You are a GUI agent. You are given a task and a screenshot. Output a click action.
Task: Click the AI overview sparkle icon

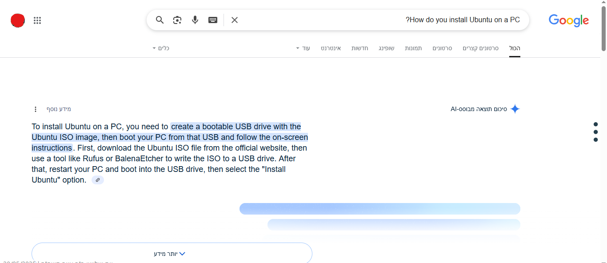(515, 109)
